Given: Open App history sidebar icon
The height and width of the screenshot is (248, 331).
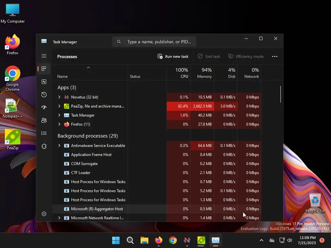Looking at the screenshot, I should point(44,95).
